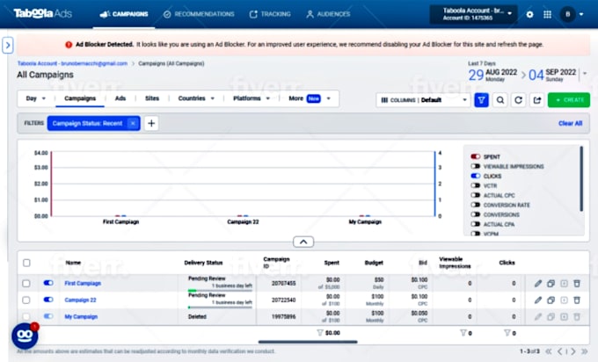
Task: Delete First Campaign using trash icon
Action: coord(577,283)
